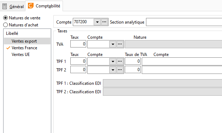Click the orange Comptabilité tab icon
This screenshot has width=222, height=133.
click(31, 6)
